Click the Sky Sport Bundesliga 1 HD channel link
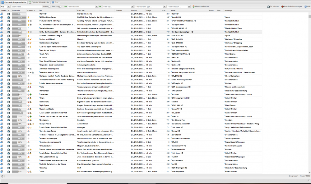 pos(182,32)
